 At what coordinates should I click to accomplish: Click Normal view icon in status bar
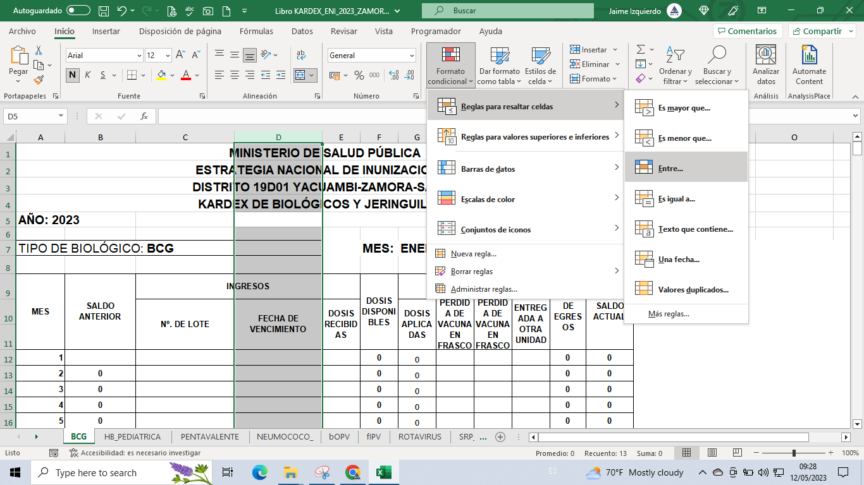point(687,453)
